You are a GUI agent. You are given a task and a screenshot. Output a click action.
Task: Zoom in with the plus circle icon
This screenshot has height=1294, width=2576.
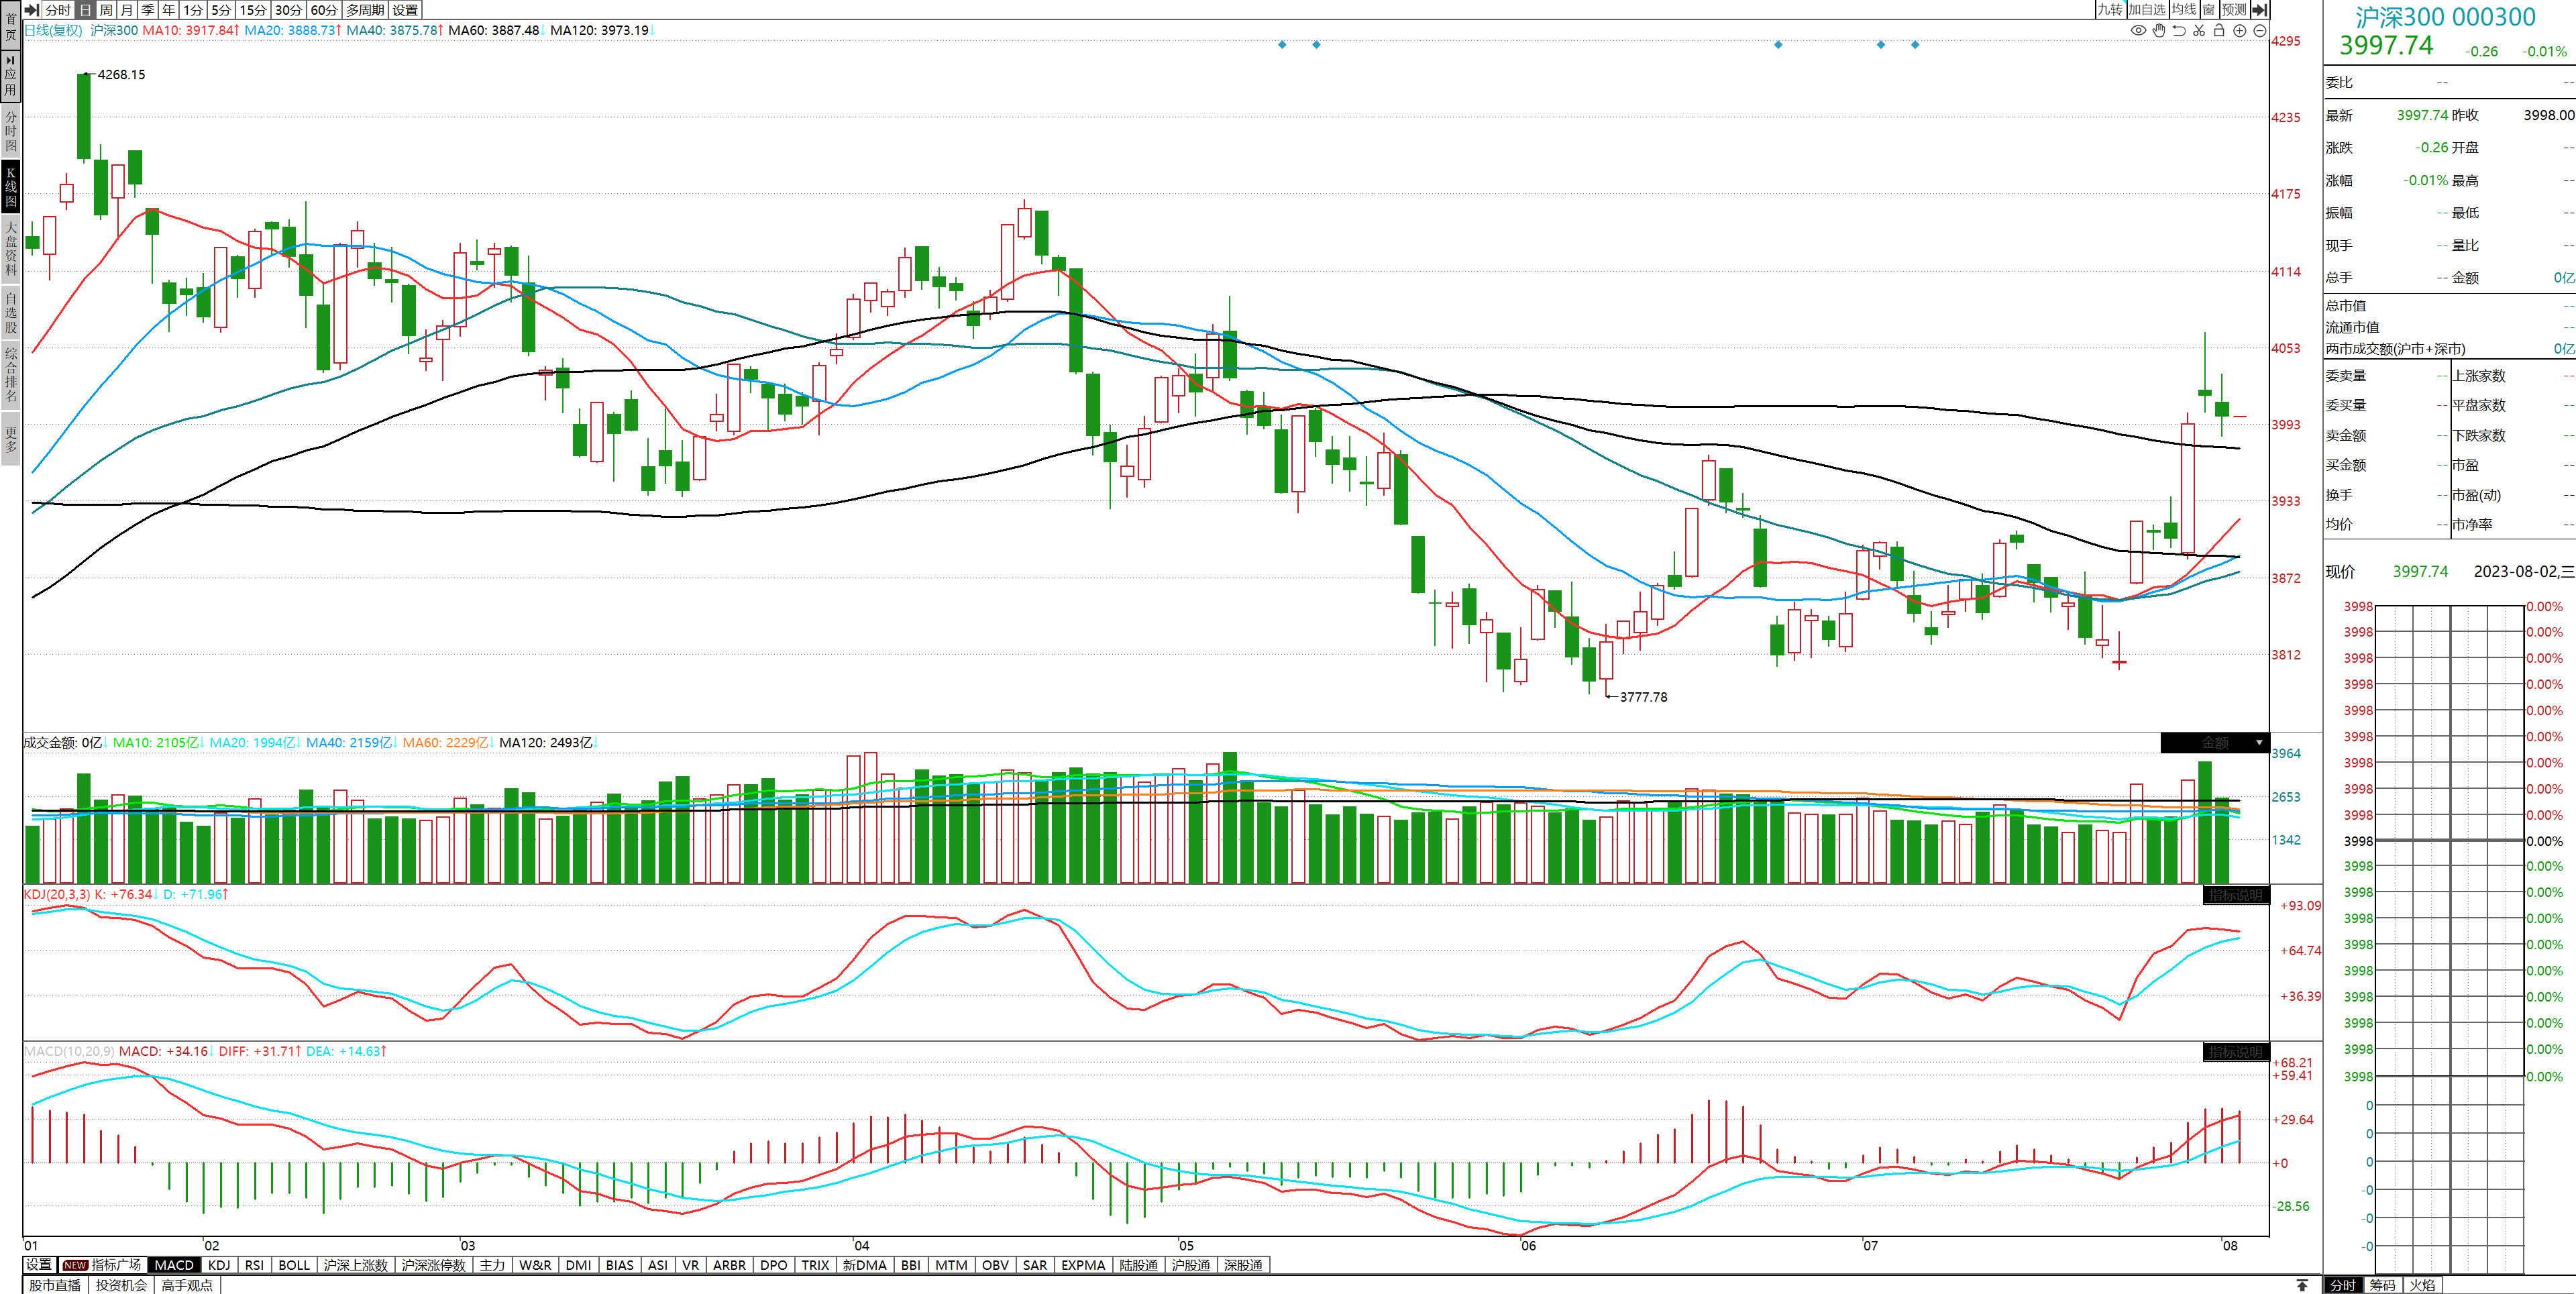coord(2240,31)
